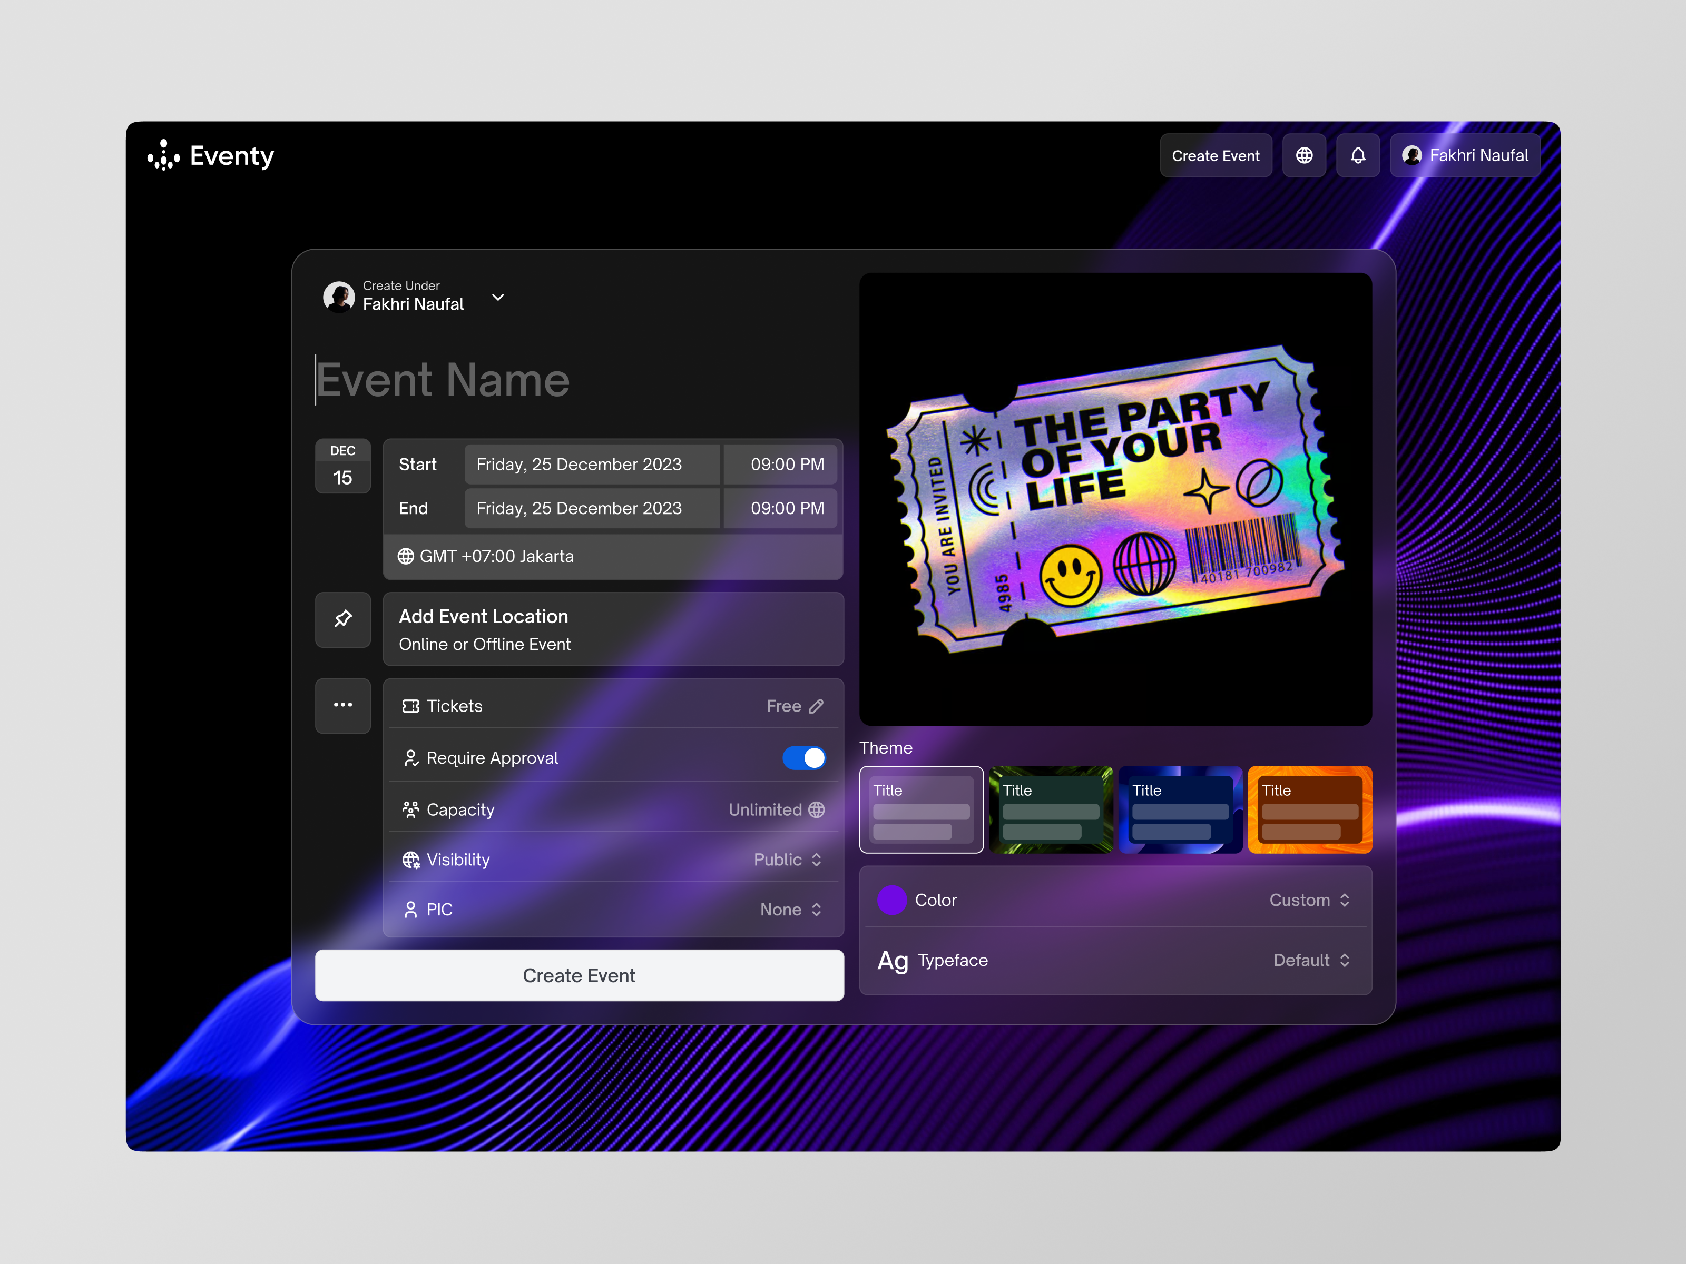The height and width of the screenshot is (1264, 1686).
Task: Click the pin icon beside Add Event Location
Action: (343, 619)
